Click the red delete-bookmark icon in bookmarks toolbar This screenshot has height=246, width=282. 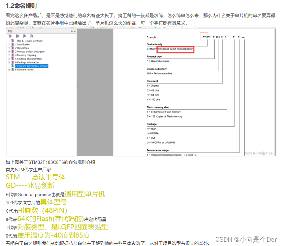[10, 36]
